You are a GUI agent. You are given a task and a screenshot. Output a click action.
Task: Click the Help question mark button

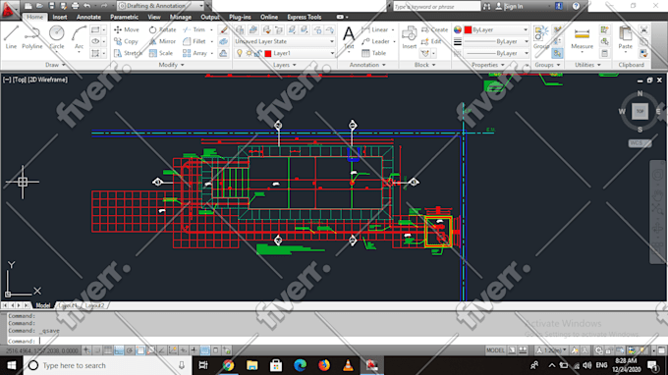click(576, 6)
